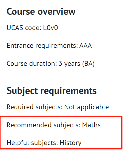Click the 3 years duration text

tap(70, 64)
